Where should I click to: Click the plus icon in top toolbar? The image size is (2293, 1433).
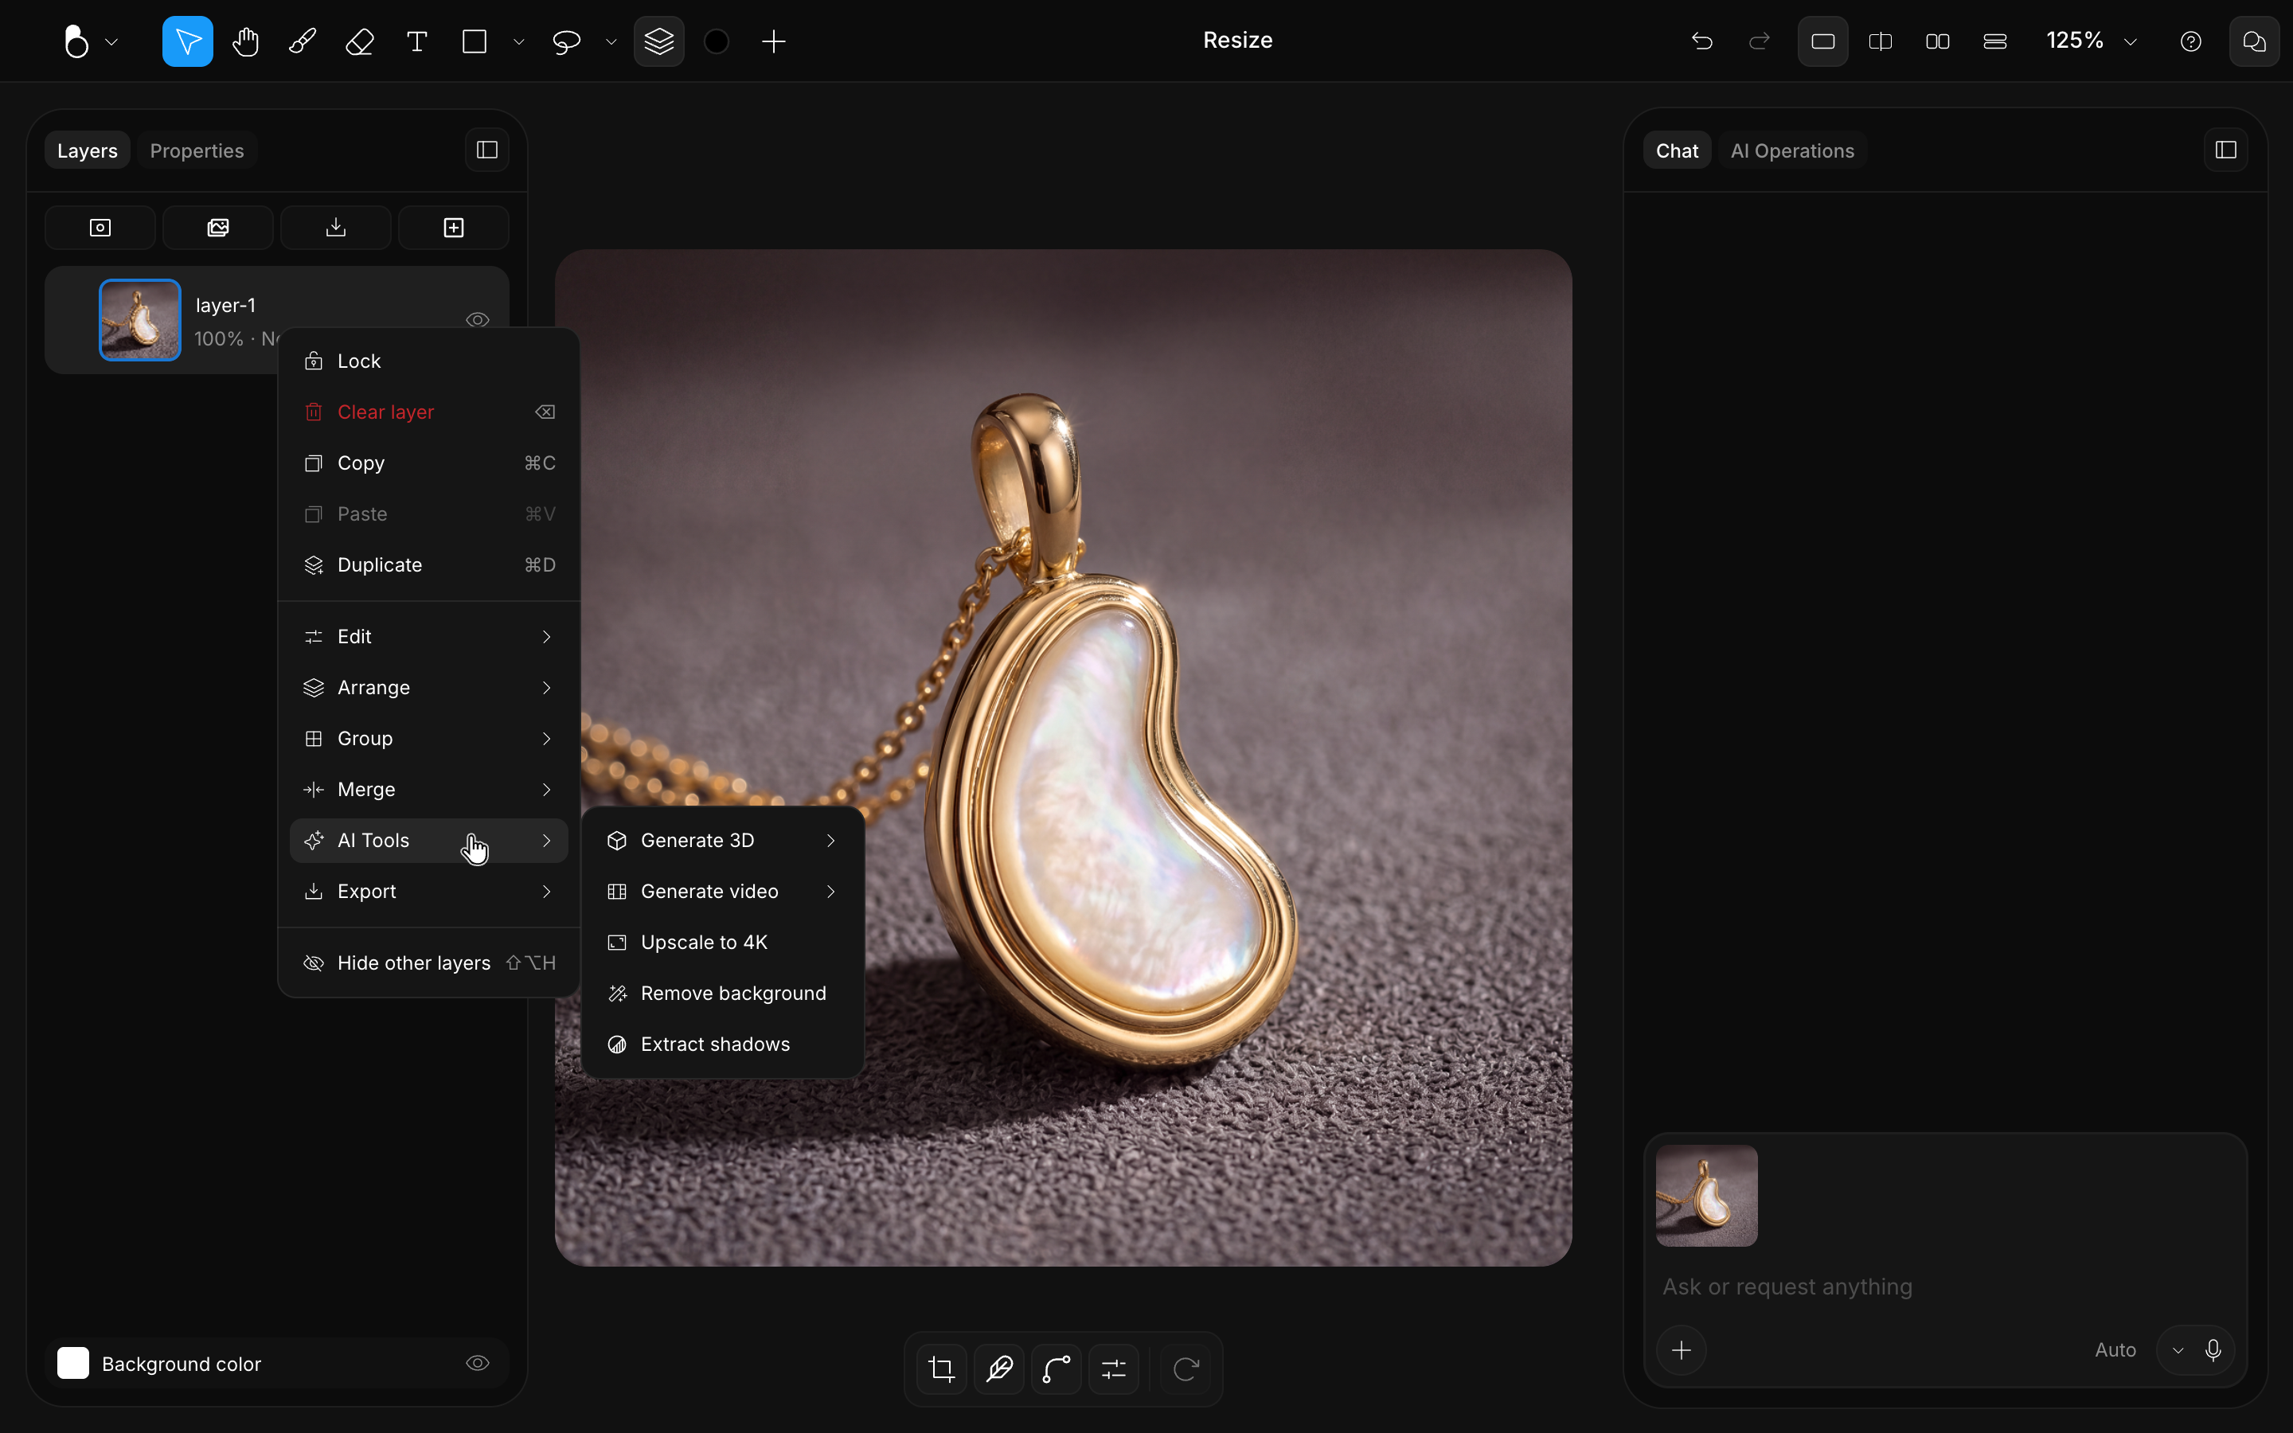[774, 41]
